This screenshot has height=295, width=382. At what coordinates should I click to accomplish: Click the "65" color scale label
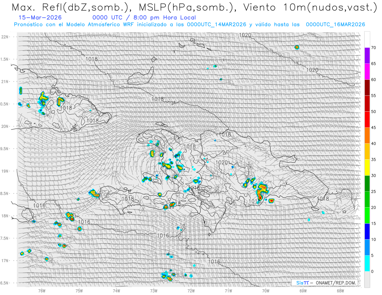[x=373, y=64]
